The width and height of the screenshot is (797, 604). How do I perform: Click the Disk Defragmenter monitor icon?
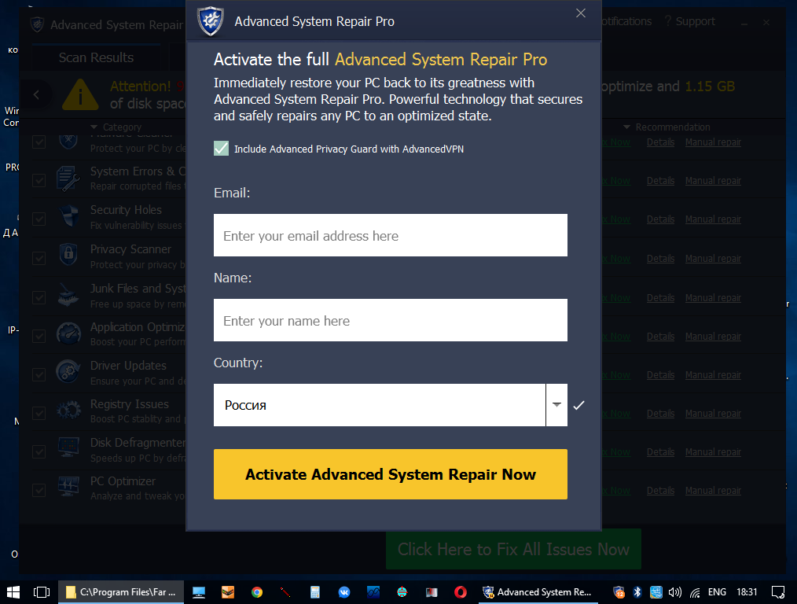(x=68, y=447)
